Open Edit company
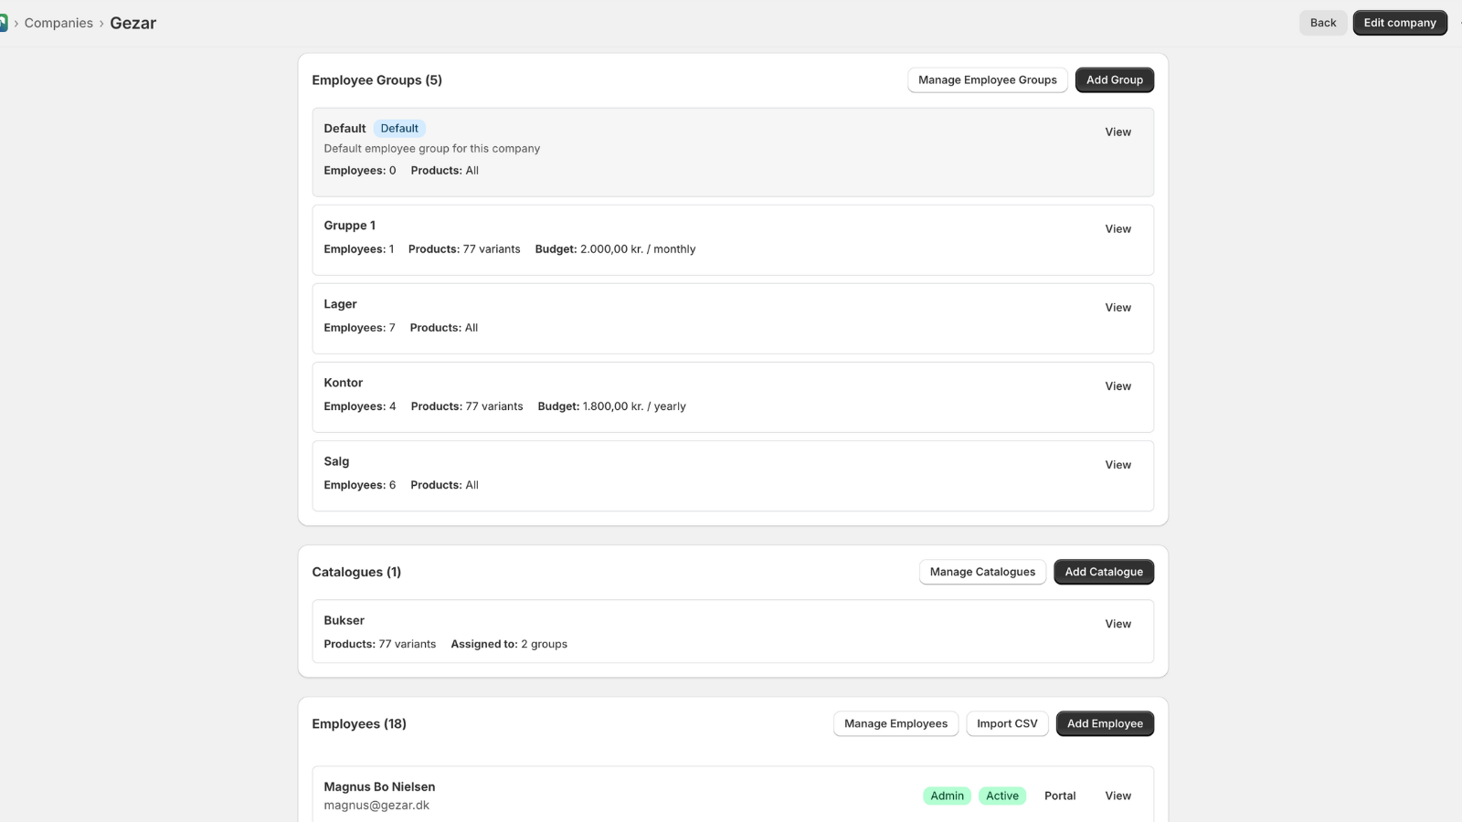 (x=1399, y=23)
